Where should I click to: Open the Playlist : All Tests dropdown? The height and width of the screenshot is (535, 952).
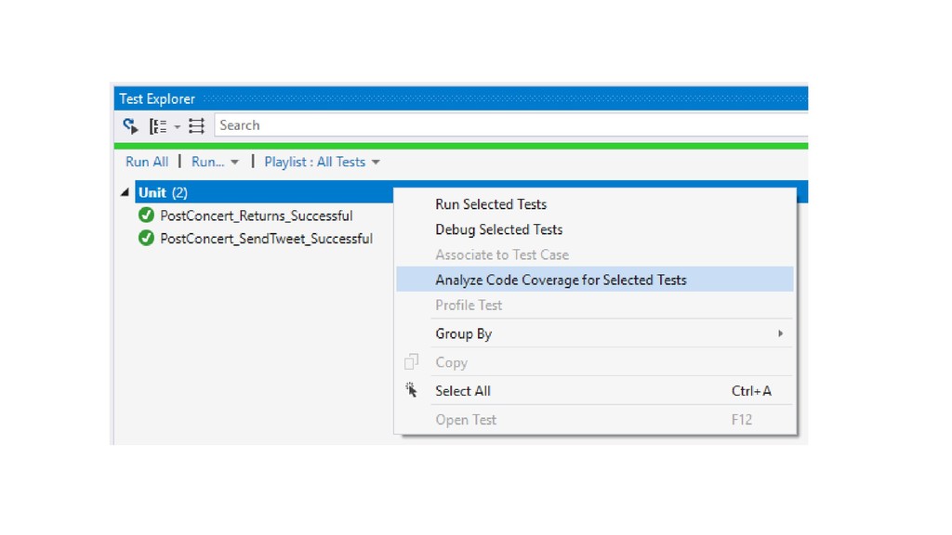322,162
